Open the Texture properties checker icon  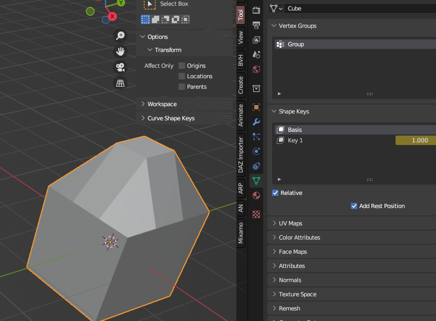pos(256,214)
